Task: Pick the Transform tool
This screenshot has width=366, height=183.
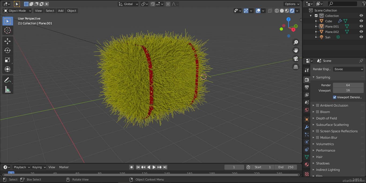Action: click(8, 69)
